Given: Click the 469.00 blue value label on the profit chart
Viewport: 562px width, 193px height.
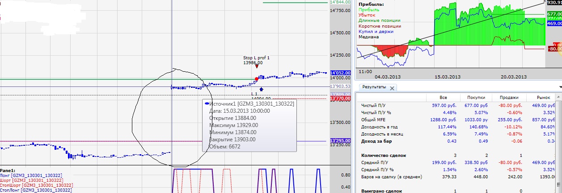Looking at the screenshot, I should [554, 23].
